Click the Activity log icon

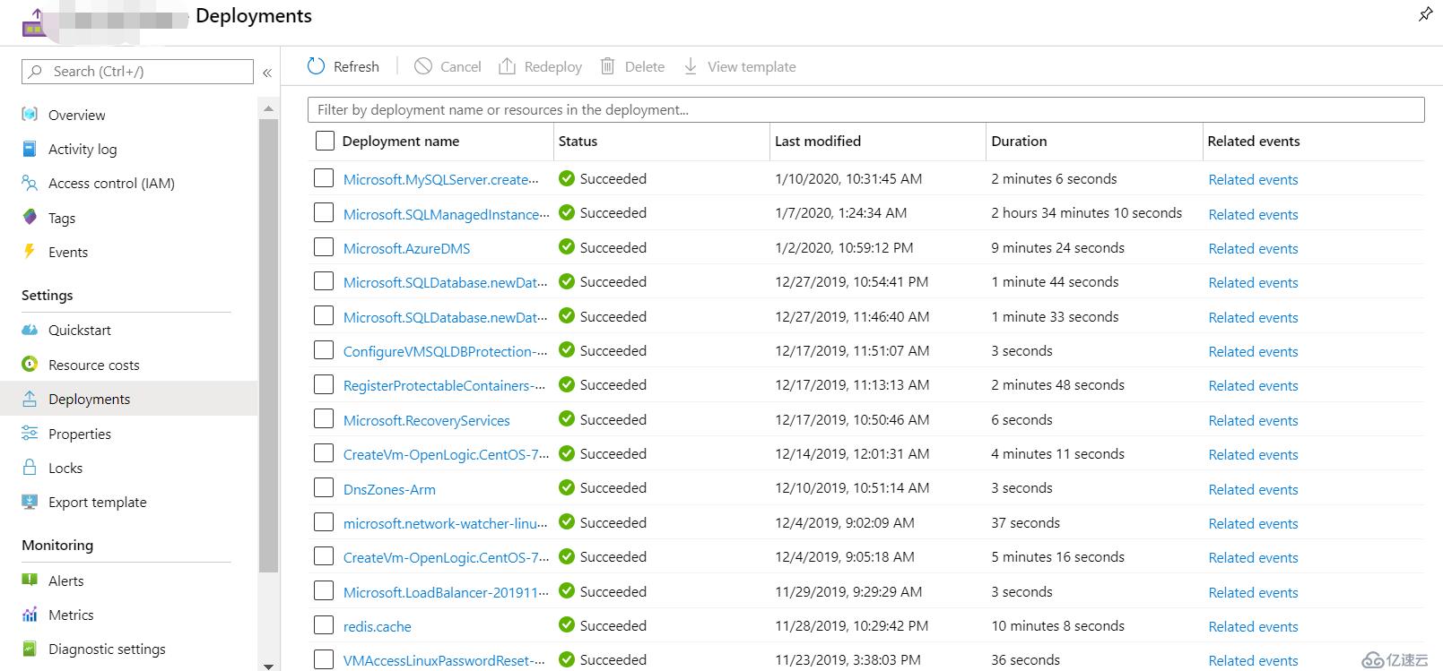(30, 149)
